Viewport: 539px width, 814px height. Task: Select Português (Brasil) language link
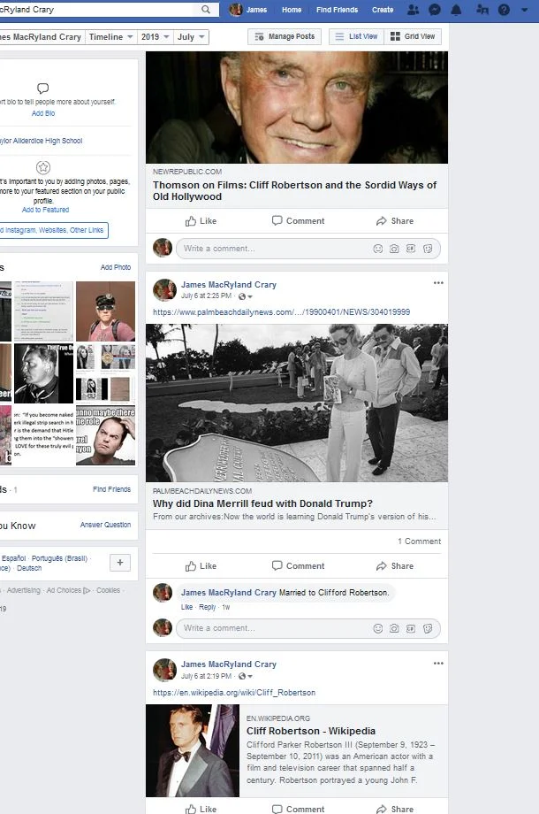pos(59,558)
